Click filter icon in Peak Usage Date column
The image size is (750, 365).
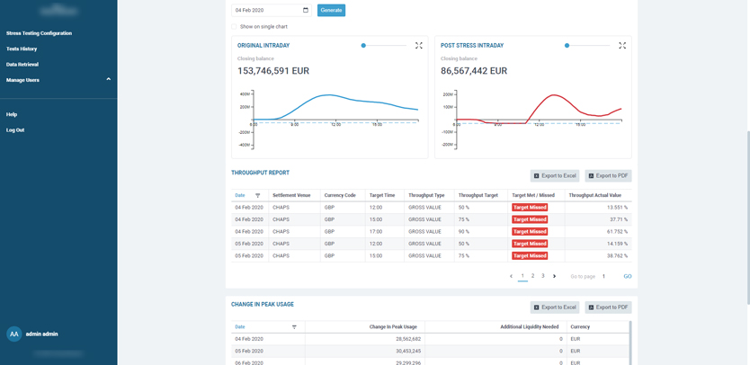[x=294, y=327]
